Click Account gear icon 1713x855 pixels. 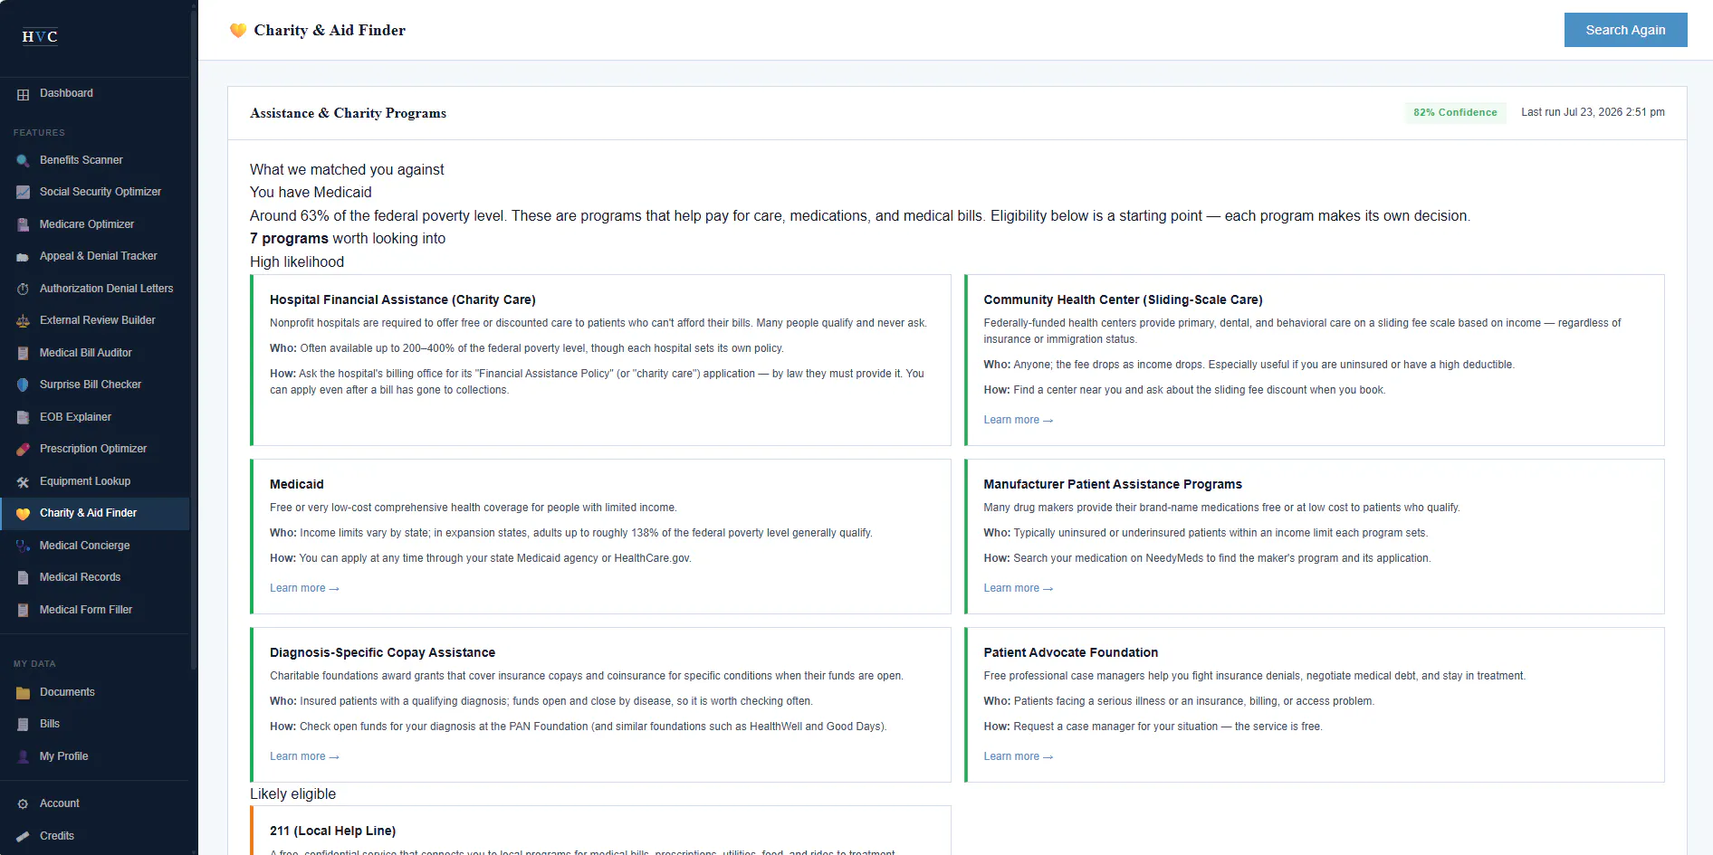[x=23, y=803]
